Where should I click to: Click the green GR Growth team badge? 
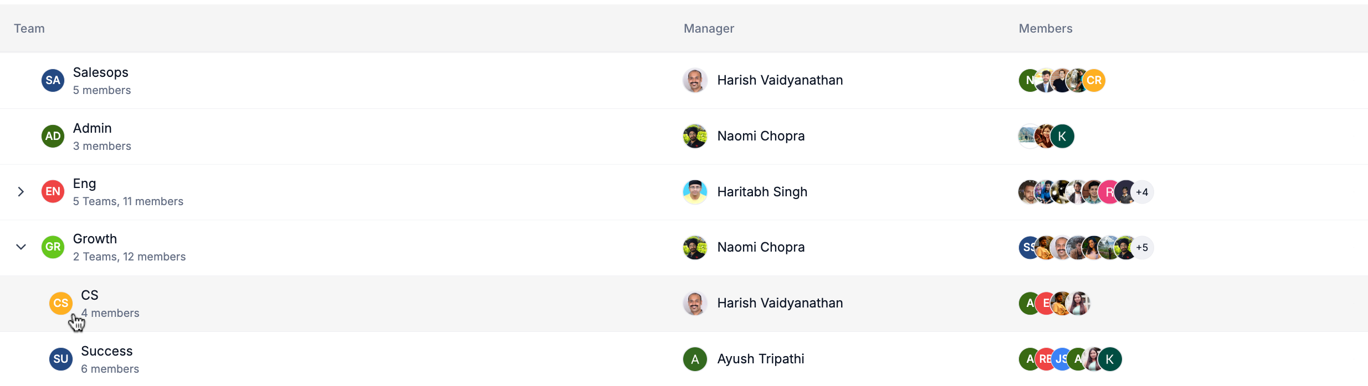tap(53, 247)
